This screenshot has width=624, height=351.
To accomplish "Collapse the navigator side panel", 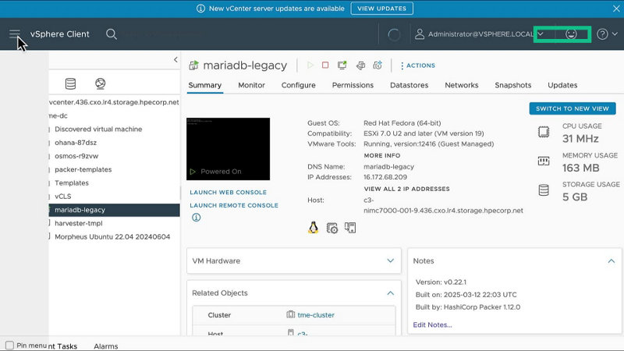I will pos(175,60).
